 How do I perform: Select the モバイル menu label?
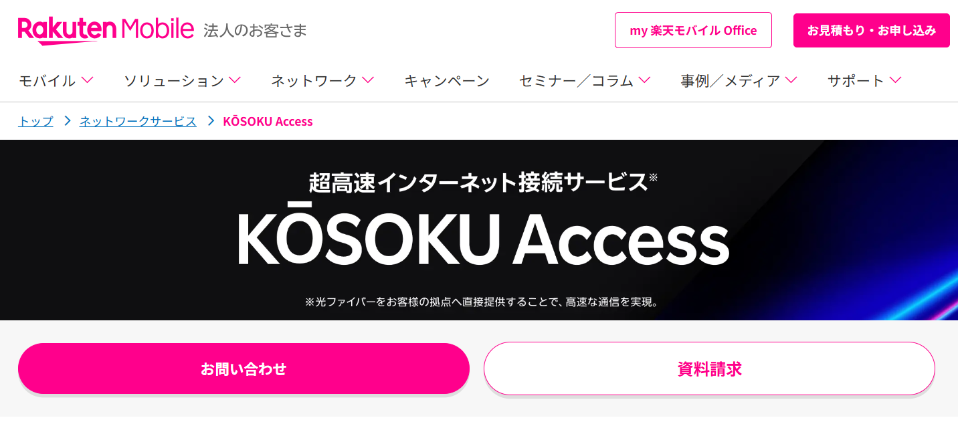pyautogui.click(x=47, y=81)
